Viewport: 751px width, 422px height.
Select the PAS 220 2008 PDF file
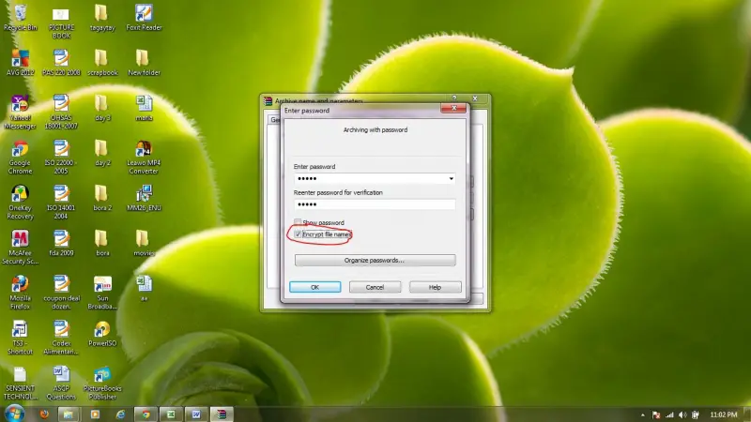click(61, 63)
